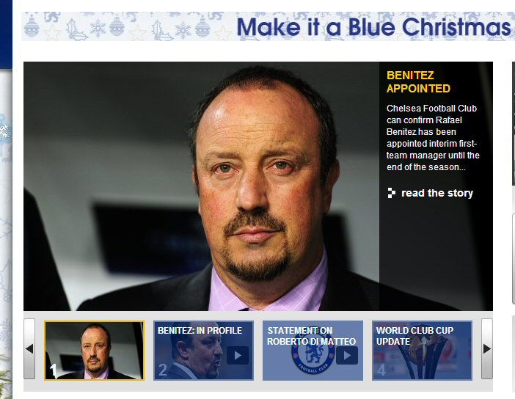Open the World Club Cup Update thumbnail
The height and width of the screenshot is (399, 515).
coord(422,351)
